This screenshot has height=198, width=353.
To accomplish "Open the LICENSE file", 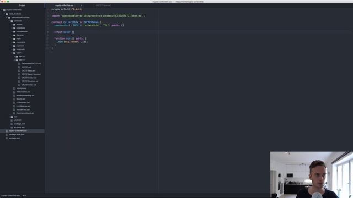I will [x=18, y=120].
